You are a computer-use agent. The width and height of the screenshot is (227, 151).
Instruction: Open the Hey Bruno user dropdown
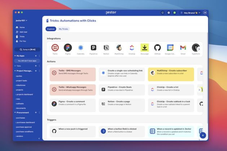click(x=190, y=13)
